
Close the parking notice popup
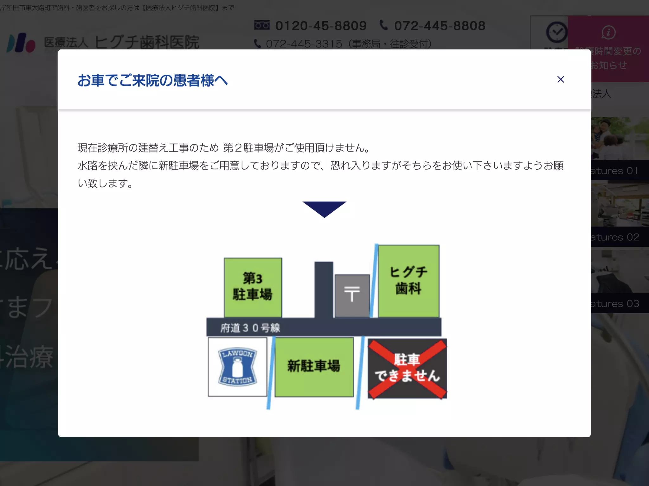coord(561,79)
